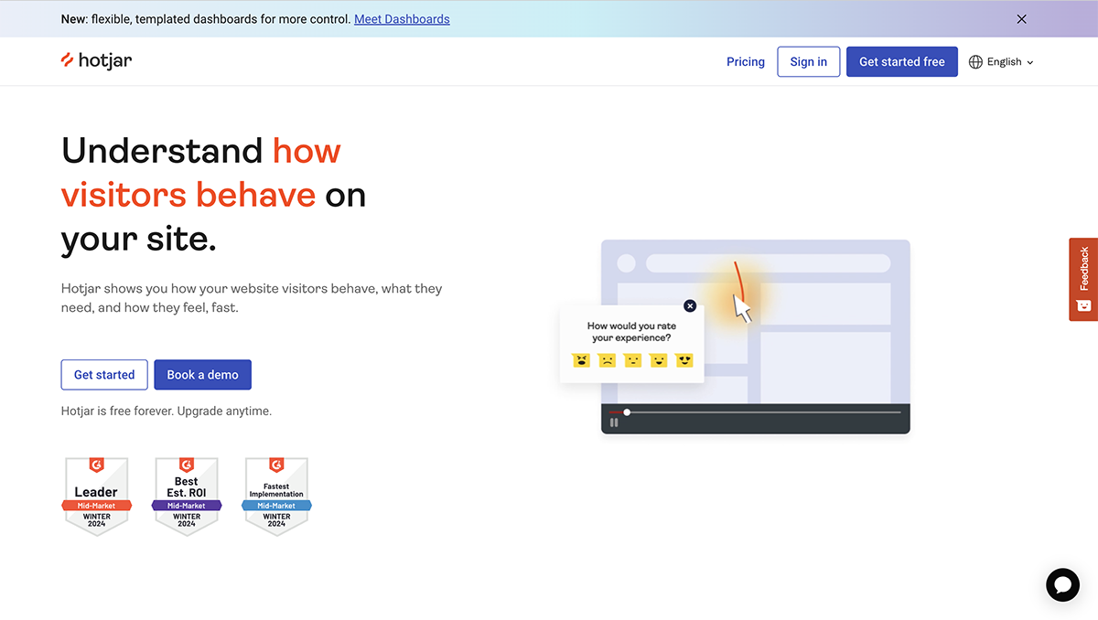Viewport: 1098px width, 620px height.
Task: Open the Meet Dashboards link
Action: pos(402,18)
